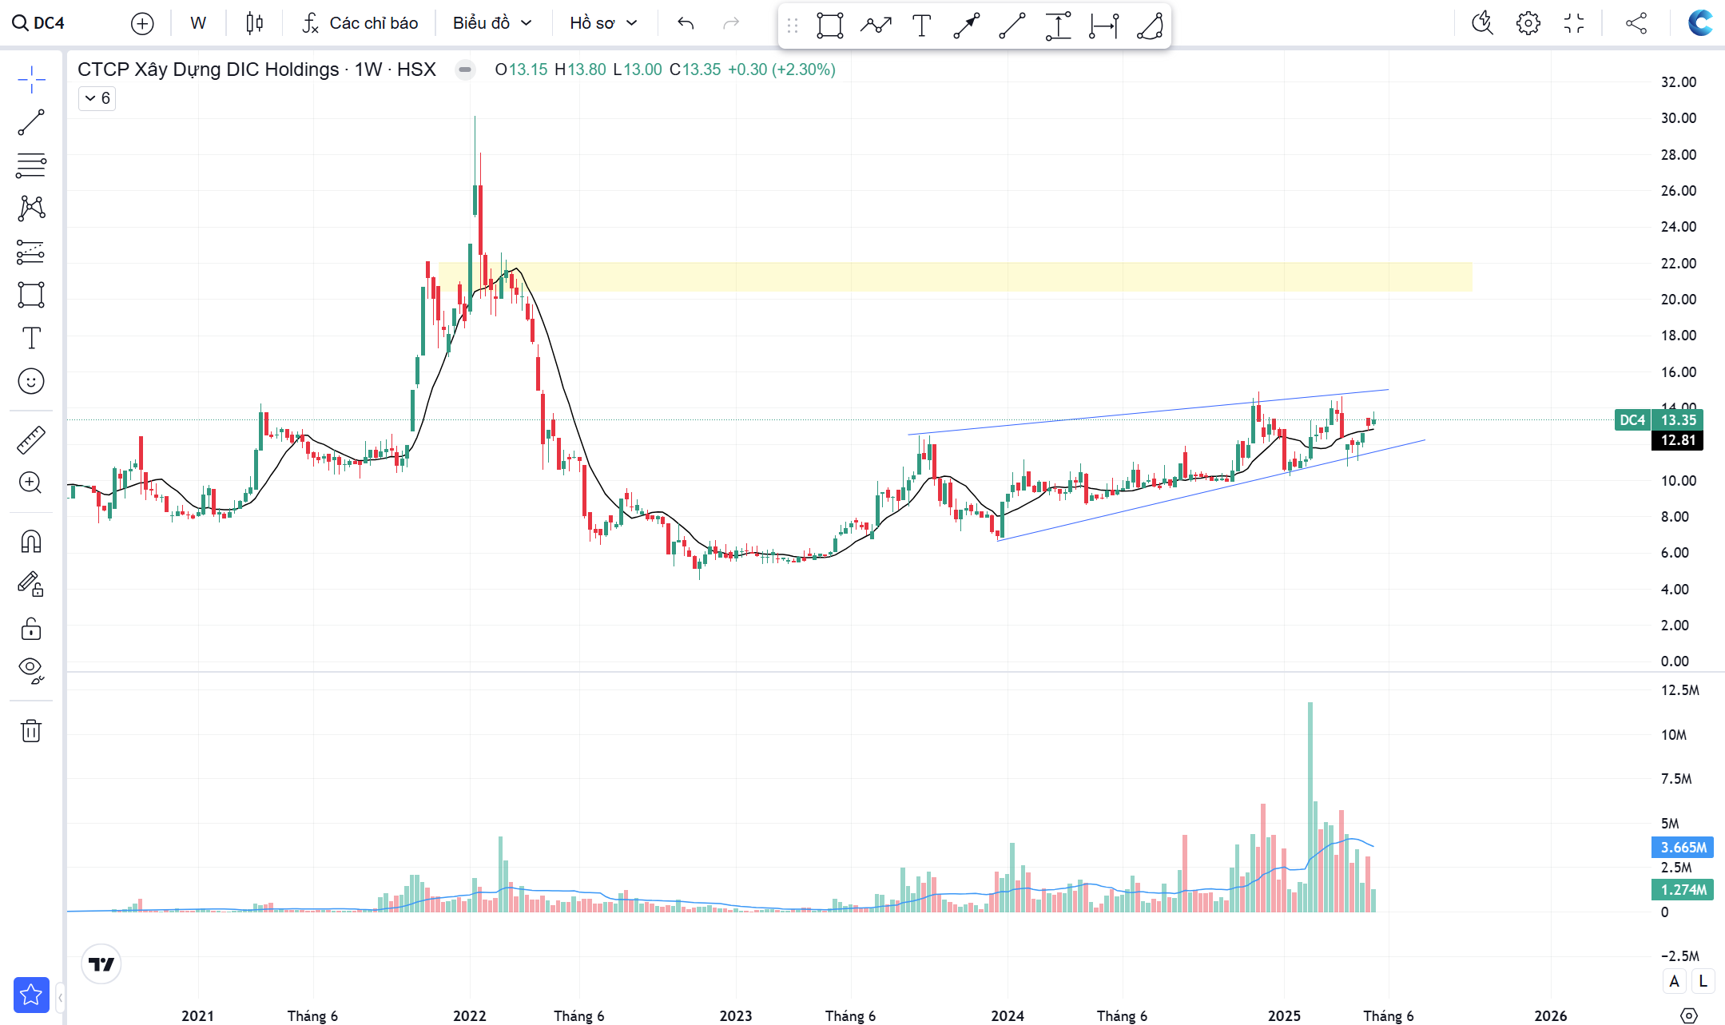The height and width of the screenshot is (1025, 1725).
Task: Toggle the log scale L button
Action: pyautogui.click(x=1703, y=981)
